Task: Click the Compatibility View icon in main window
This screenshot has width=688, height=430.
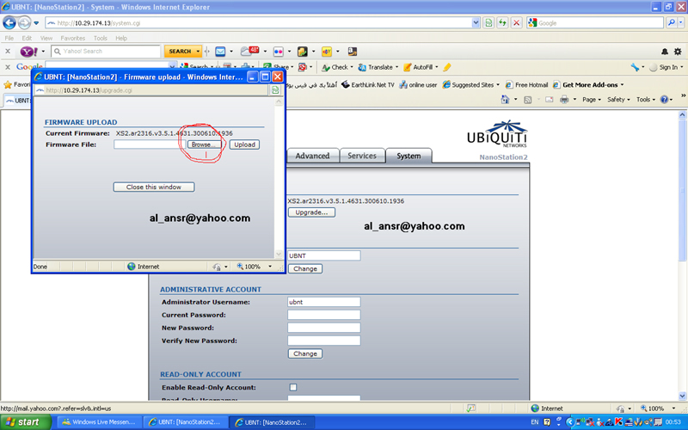Action: [488, 23]
